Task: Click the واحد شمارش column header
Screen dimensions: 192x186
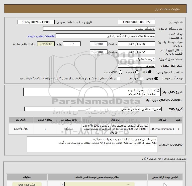Action: 69,120
